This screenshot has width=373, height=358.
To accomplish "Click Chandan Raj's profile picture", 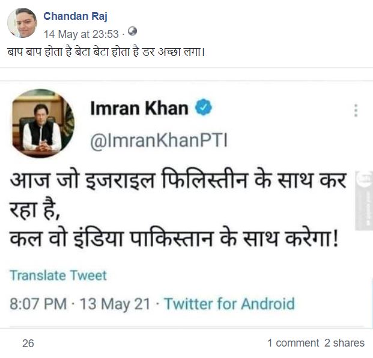I will 22,23.
